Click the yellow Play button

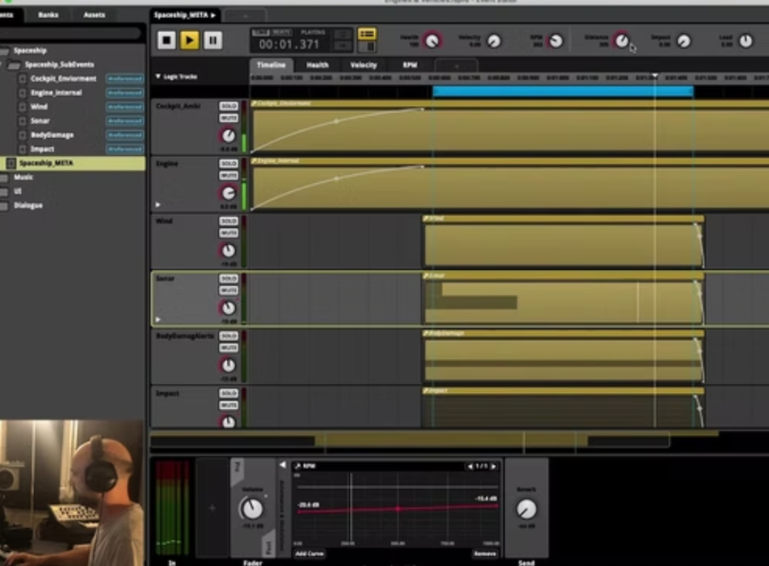(x=189, y=40)
